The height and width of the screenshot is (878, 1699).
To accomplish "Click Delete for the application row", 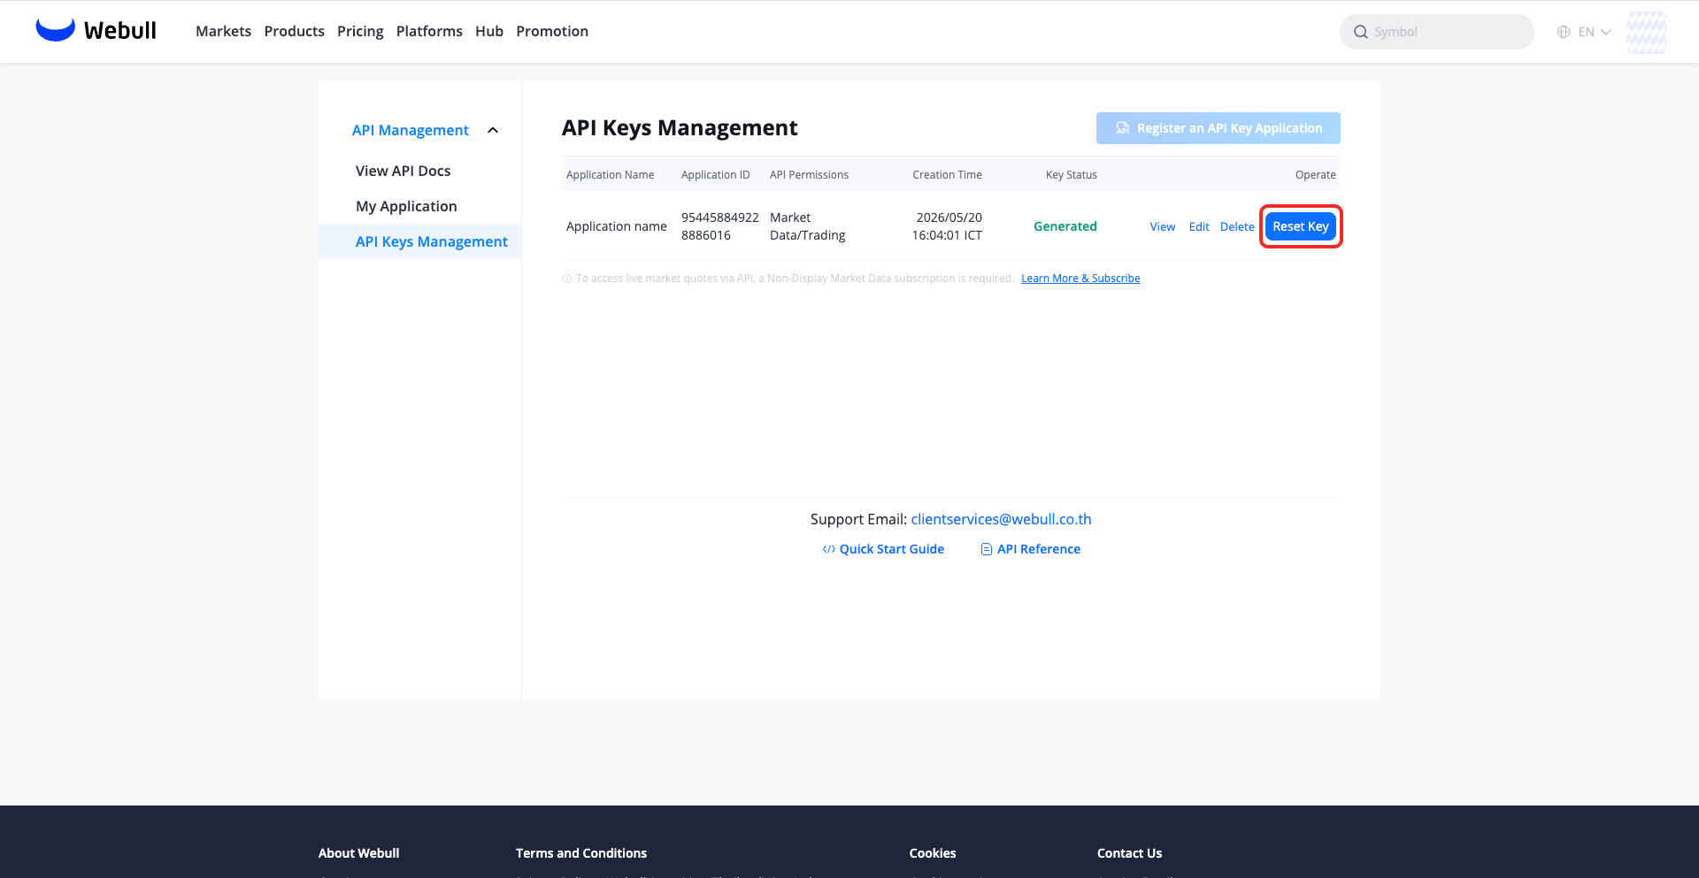I will 1237,226.
